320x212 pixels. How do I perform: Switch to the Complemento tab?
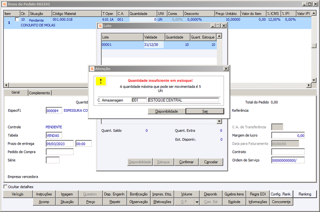[39, 93]
